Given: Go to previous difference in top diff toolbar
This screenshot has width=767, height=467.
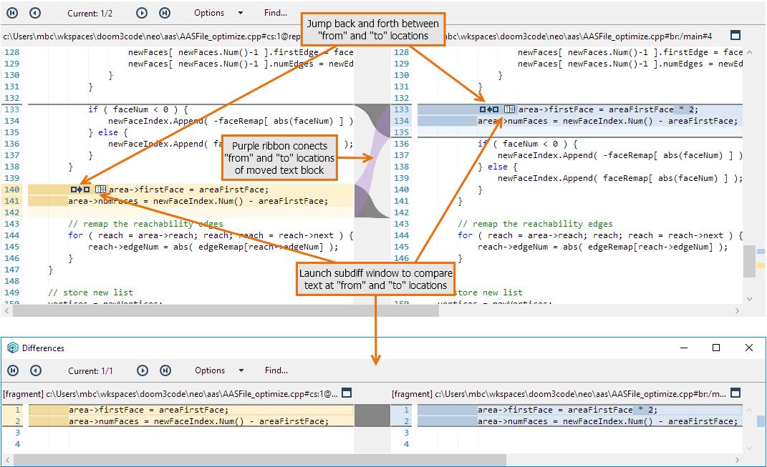Looking at the screenshot, I should pyautogui.click(x=34, y=13).
